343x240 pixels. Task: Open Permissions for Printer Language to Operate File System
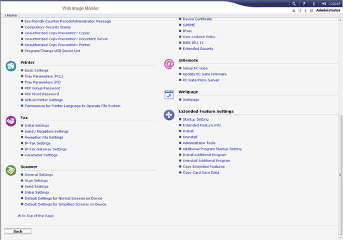pyautogui.click(x=72, y=106)
